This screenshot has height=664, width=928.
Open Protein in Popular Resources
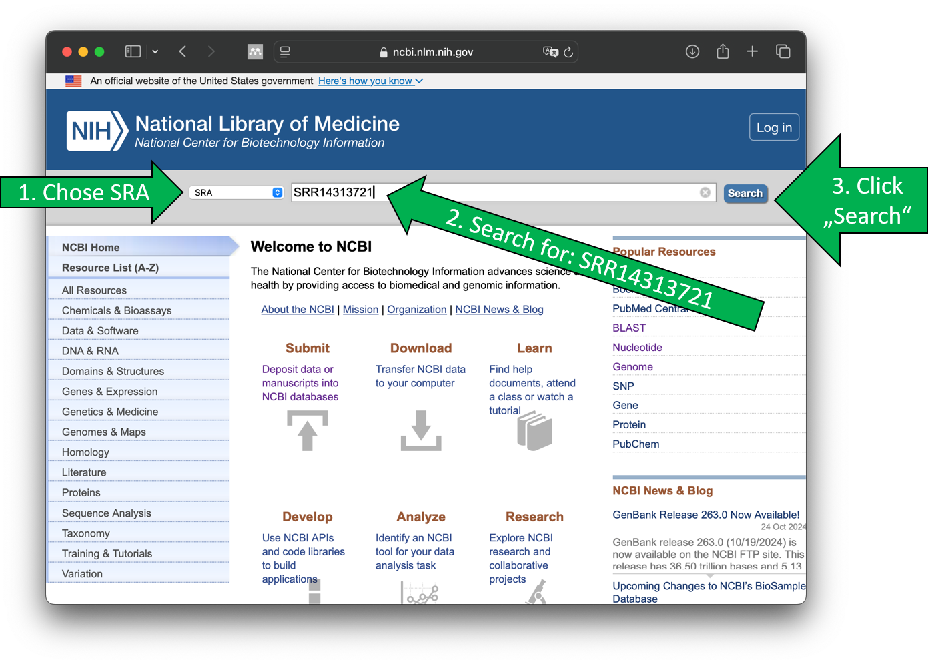(x=629, y=424)
